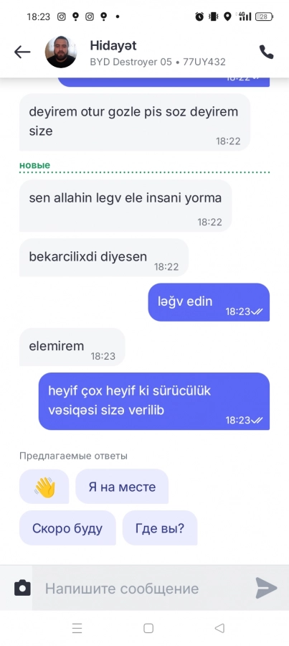
Task: Tap the Android back triangle button
Action: point(219,628)
